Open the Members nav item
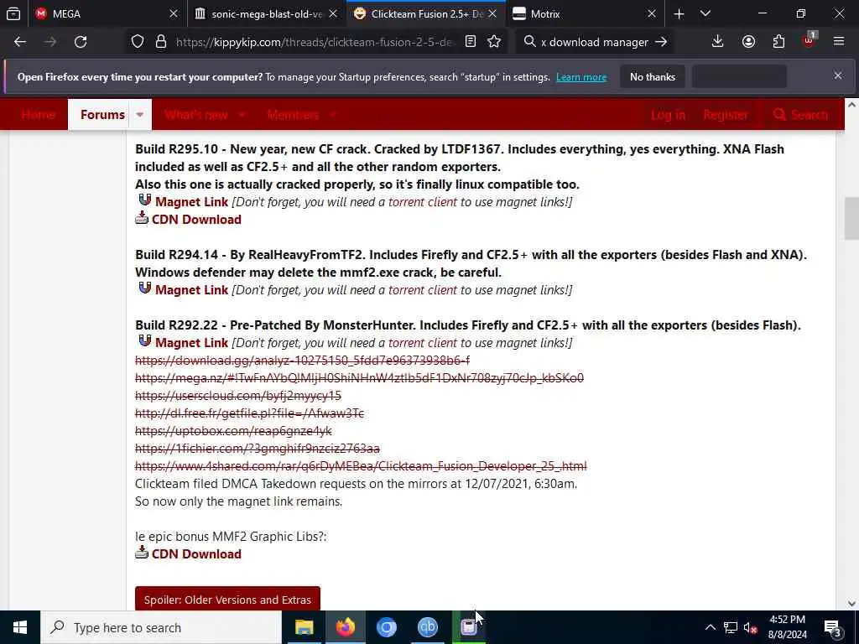Screen dimensions: 859x644 [x=293, y=114]
